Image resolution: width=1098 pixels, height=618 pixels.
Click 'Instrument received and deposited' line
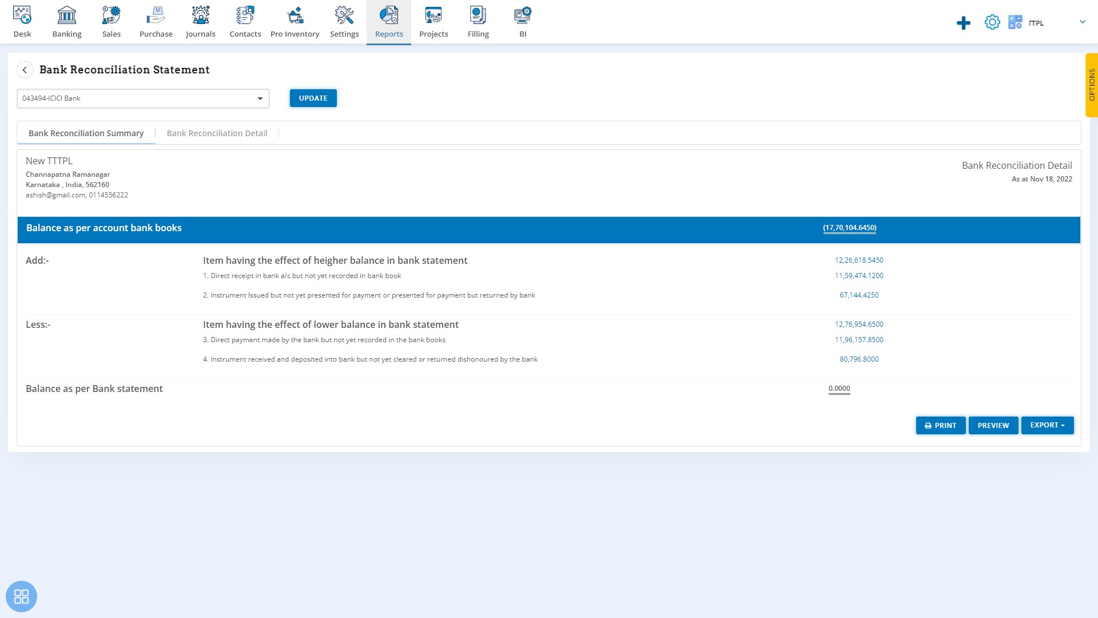[370, 359]
